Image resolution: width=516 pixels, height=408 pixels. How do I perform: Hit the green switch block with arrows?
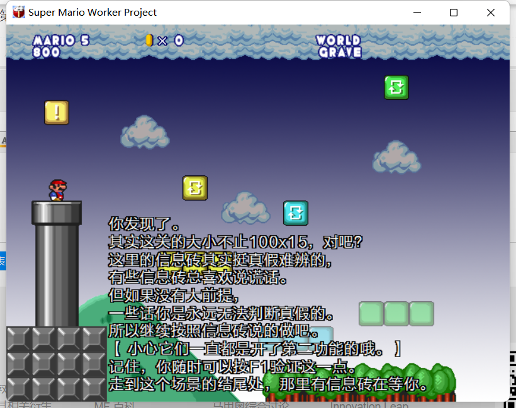pyautogui.click(x=396, y=87)
